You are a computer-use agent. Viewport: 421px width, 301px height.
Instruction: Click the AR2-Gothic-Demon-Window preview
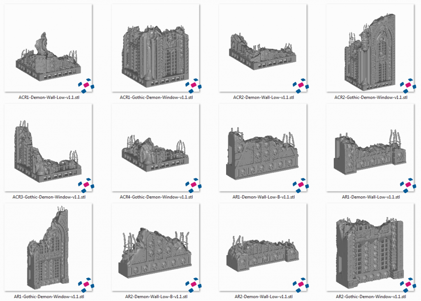[369, 247]
